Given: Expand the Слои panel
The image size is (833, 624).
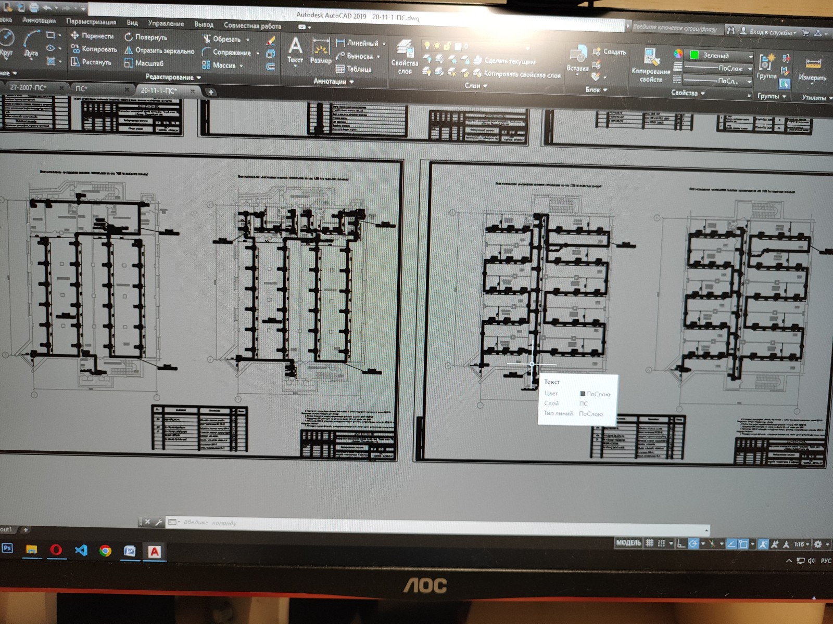Looking at the screenshot, I should tap(476, 86).
